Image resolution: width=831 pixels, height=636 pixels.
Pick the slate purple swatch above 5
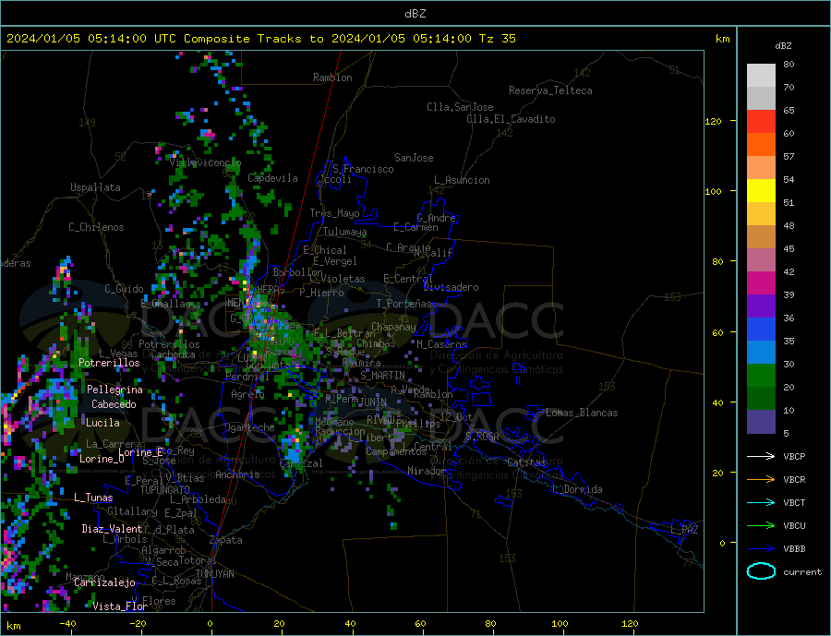click(x=761, y=421)
